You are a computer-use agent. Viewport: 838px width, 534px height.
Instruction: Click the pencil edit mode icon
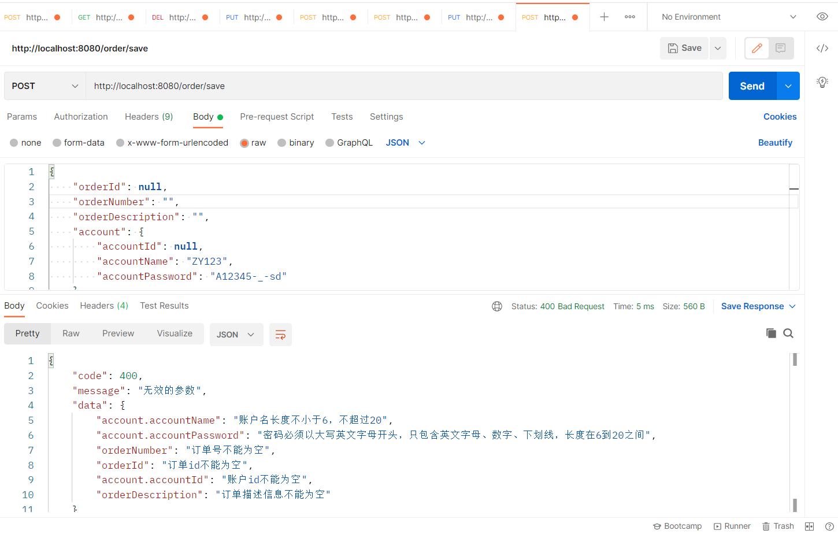pyautogui.click(x=757, y=48)
